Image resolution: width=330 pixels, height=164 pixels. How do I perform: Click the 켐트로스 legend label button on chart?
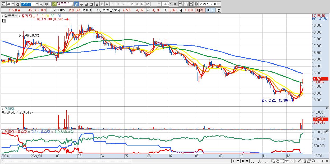(11, 16)
